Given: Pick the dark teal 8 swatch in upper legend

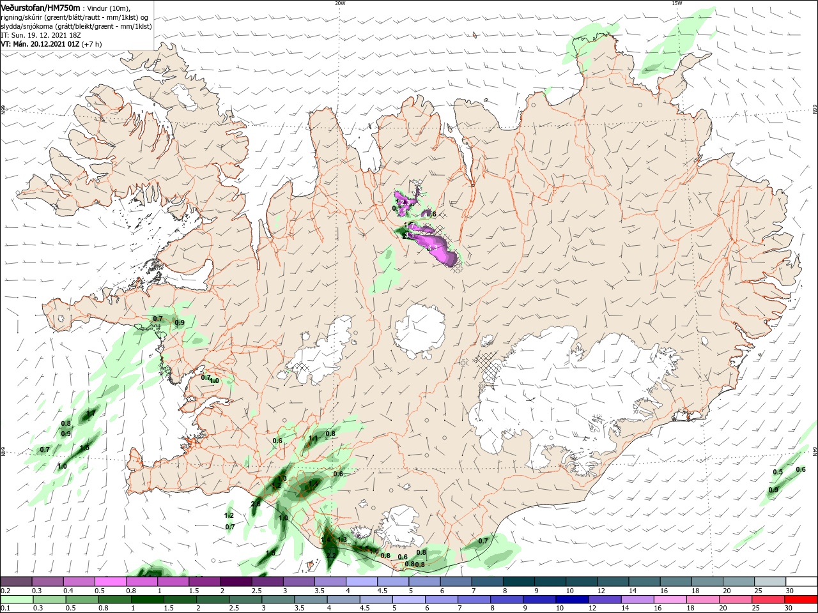Looking at the screenshot, I should pyautogui.click(x=519, y=582).
